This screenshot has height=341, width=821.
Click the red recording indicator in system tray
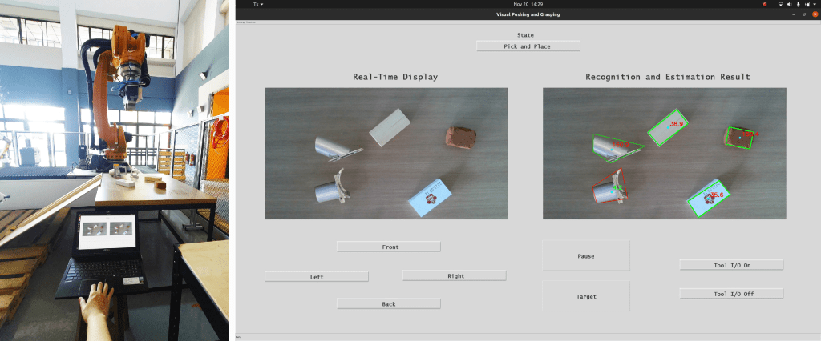[766, 4]
